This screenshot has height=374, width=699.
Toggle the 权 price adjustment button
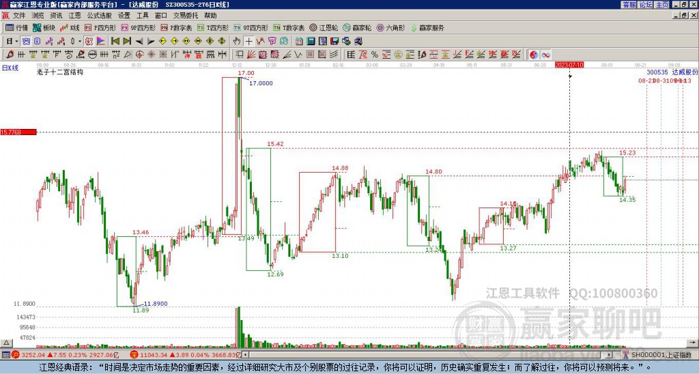tap(89, 42)
